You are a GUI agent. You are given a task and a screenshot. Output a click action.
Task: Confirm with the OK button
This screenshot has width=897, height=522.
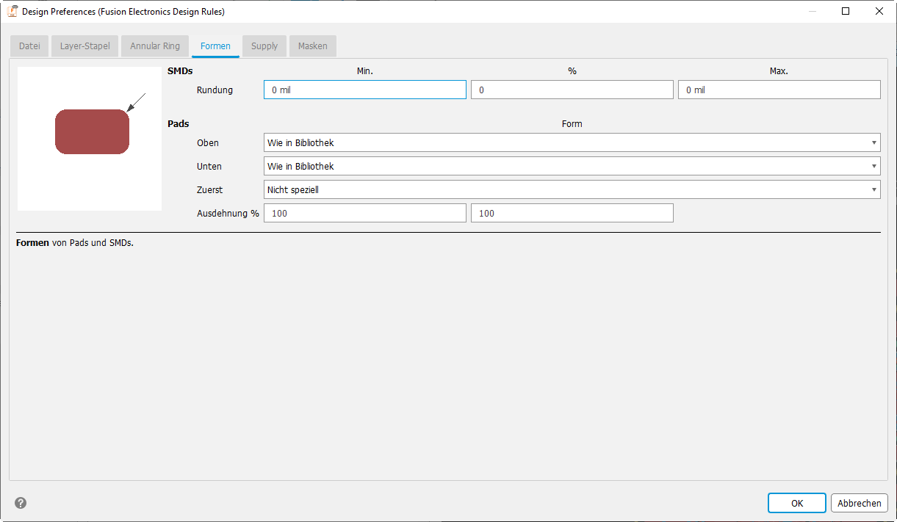pyautogui.click(x=797, y=503)
